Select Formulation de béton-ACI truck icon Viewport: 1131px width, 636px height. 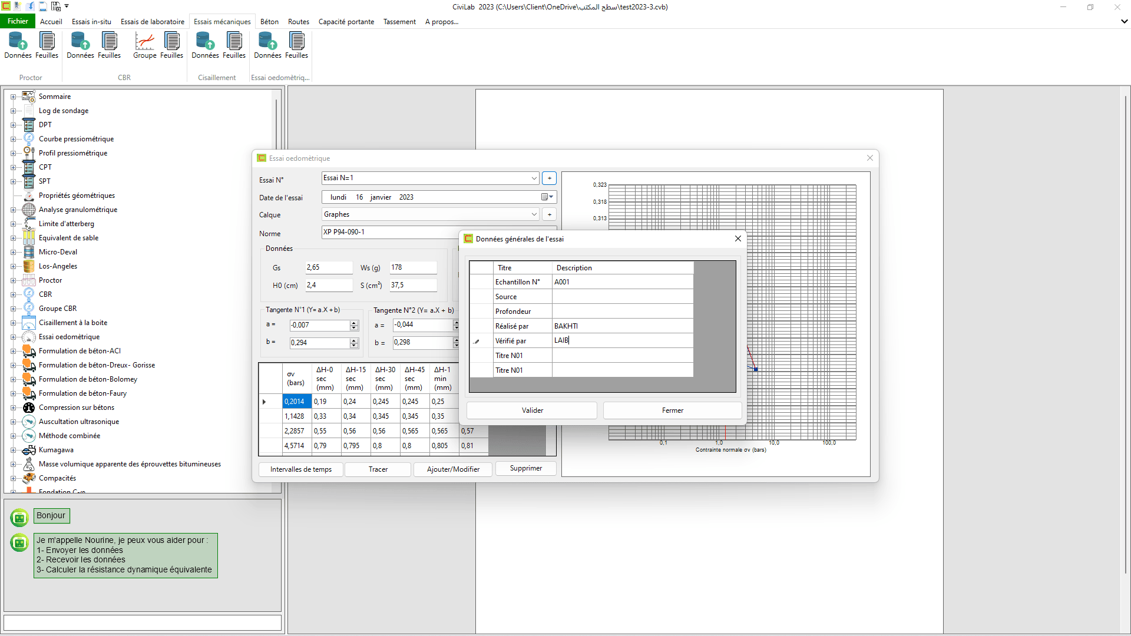click(x=29, y=351)
